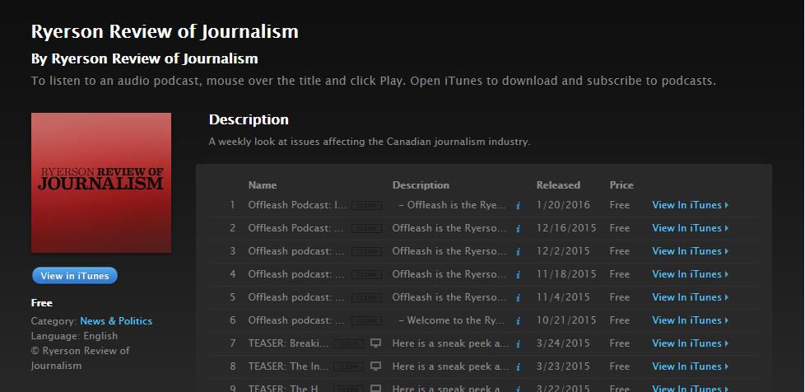The height and width of the screenshot is (392, 805).
Task: Open info icon for episode released 11/18/2015
Action: [518, 275]
